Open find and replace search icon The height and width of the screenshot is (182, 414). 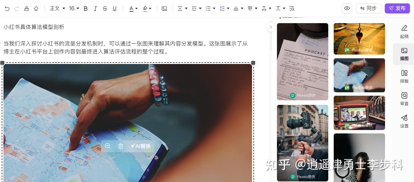pyautogui.click(x=292, y=9)
